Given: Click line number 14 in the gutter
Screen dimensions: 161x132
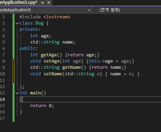Looking at the screenshot, I should pyautogui.click(x=2, y=99).
